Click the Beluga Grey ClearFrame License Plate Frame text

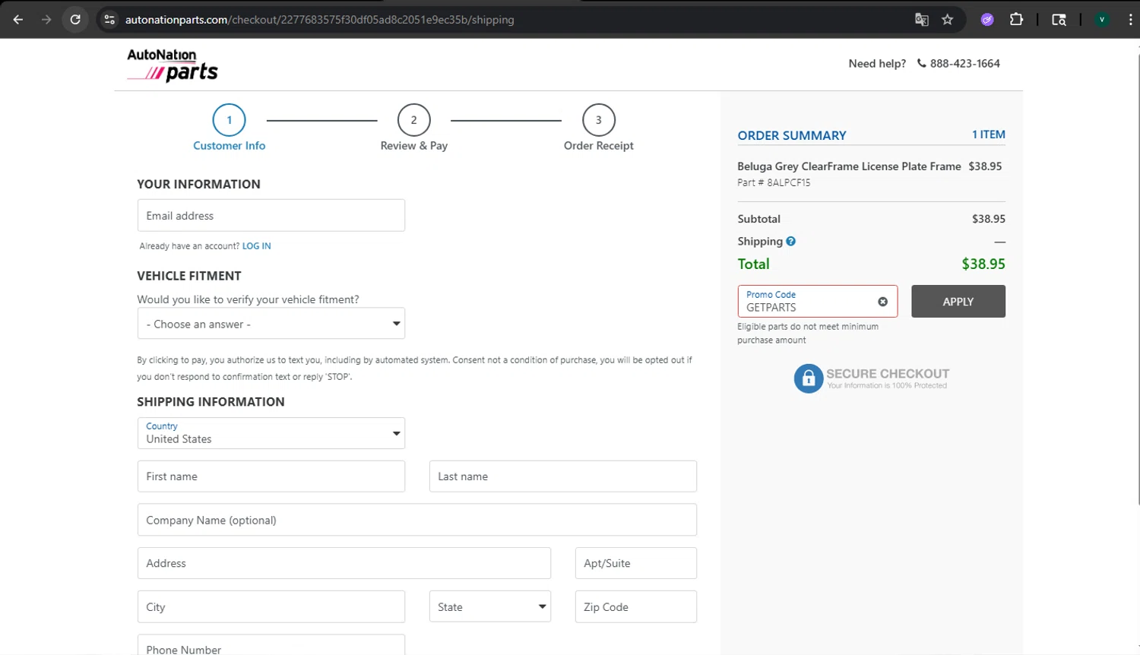849,166
